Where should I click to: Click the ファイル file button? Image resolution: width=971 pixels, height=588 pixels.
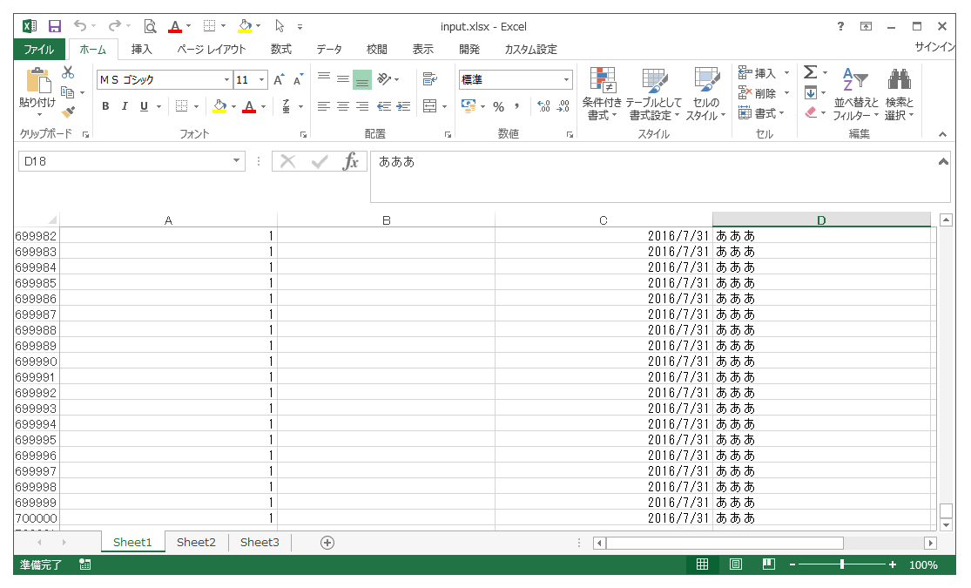38,50
